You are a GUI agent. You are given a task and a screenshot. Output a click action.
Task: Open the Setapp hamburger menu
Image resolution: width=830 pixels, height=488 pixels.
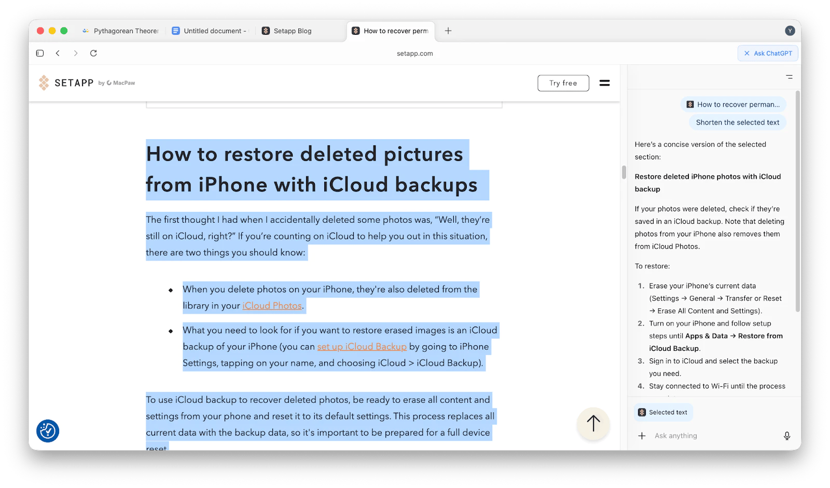tap(604, 83)
